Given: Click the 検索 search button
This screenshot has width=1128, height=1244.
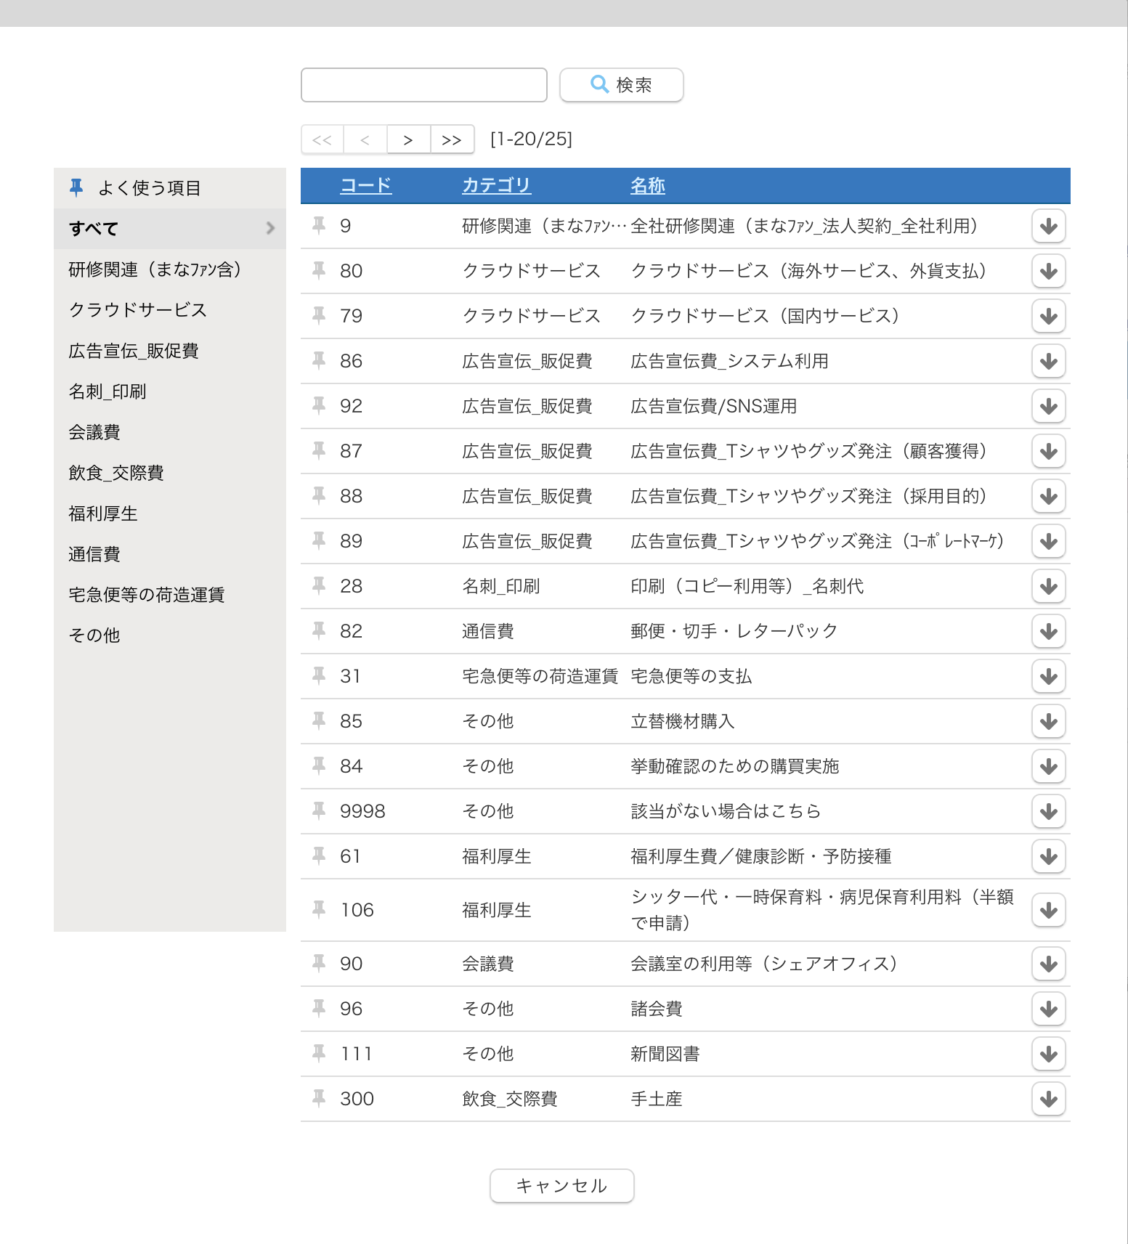Looking at the screenshot, I should point(621,85).
